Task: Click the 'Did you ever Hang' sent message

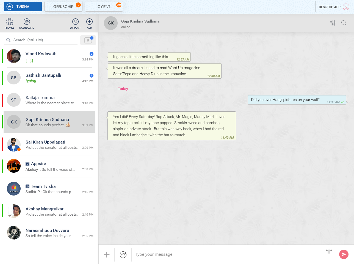Action: click(297, 100)
